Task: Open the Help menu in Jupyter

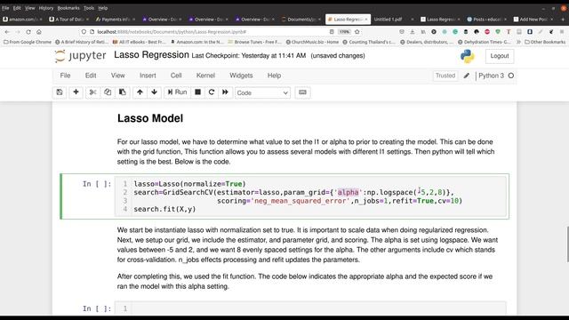Action: (x=275, y=76)
